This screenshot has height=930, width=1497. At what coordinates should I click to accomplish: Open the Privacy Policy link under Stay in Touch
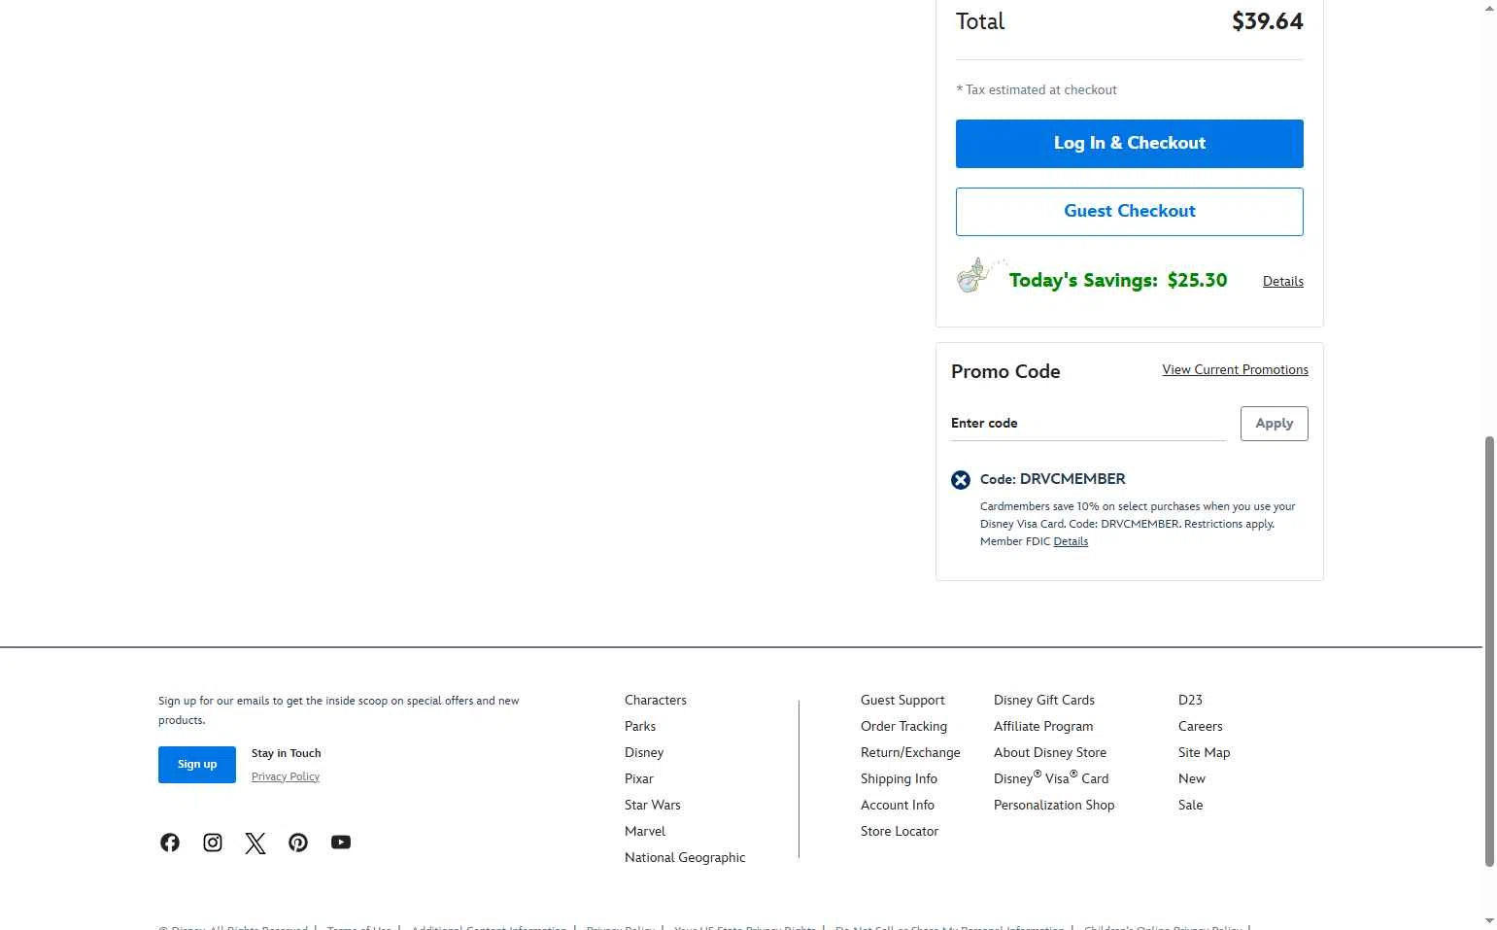click(x=286, y=776)
